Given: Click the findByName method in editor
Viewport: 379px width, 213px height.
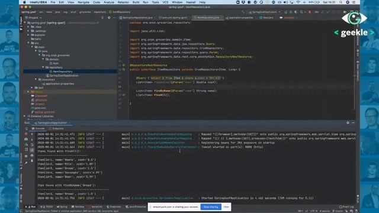Looking at the screenshot, I should click(x=162, y=91).
